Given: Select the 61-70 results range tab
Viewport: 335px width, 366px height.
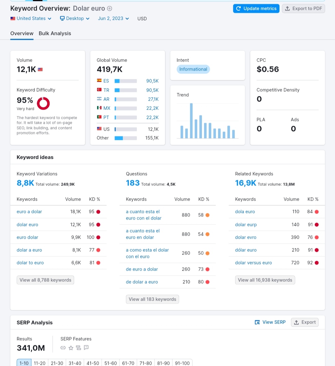Looking at the screenshot, I should pyautogui.click(x=128, y=363).
